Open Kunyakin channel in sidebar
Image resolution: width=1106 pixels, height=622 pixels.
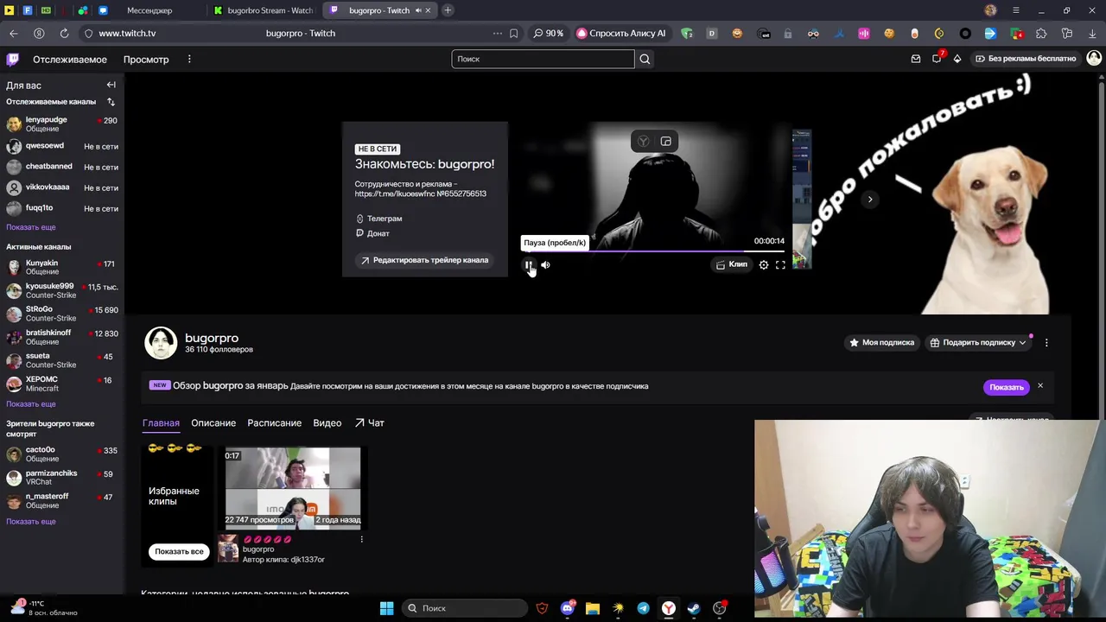pyautogui.click(x=62, y=267)
